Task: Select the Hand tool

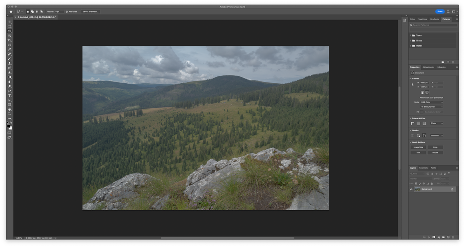Action: 9,109
